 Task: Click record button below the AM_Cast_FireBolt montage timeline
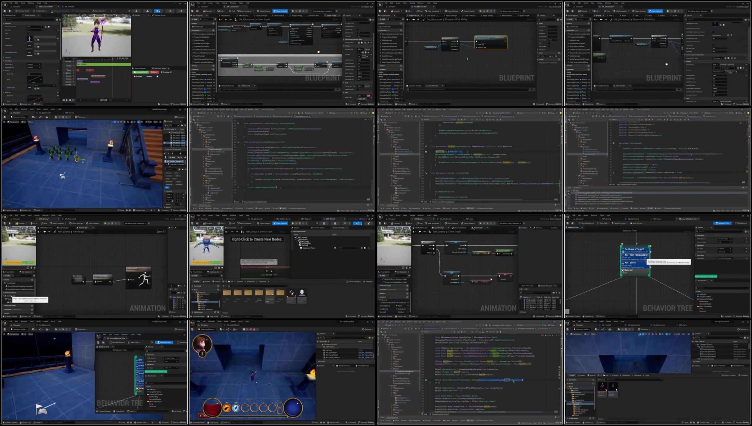click(73, 100)
